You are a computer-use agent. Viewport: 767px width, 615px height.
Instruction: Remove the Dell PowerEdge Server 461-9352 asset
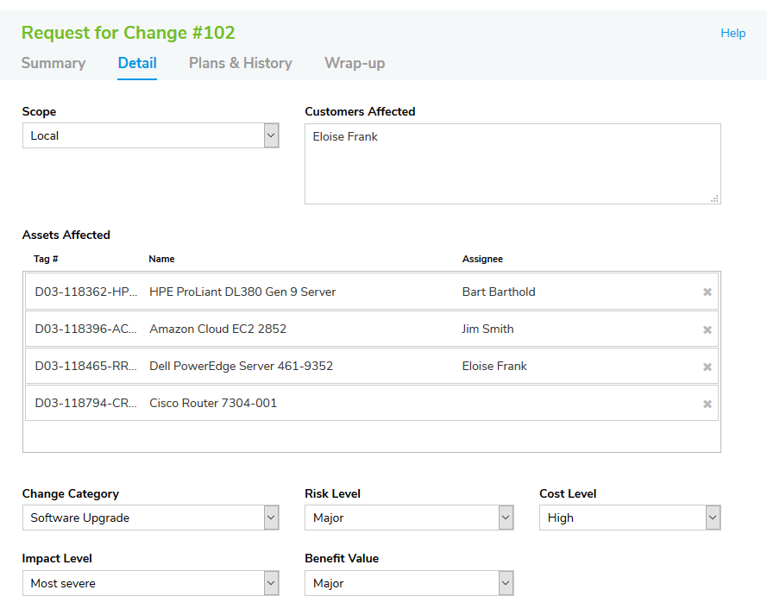point(707,366)
